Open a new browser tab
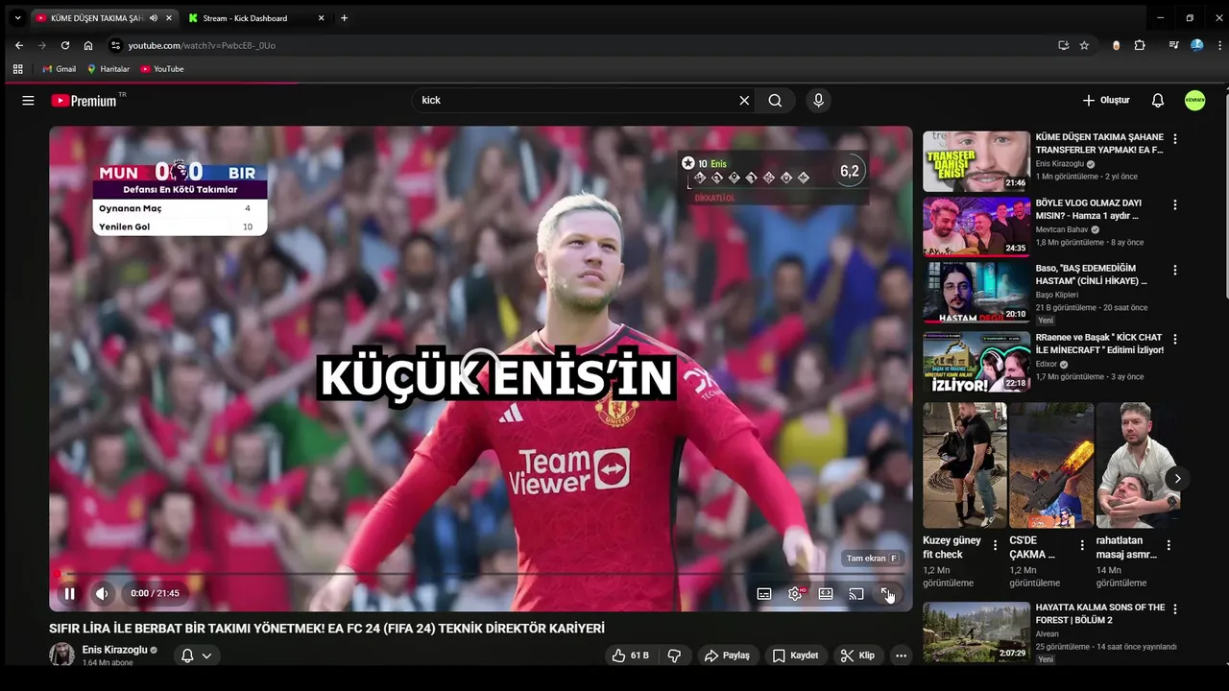This screenshot has width=1229, height=691. pyautogui.click(x=344, y=18)
